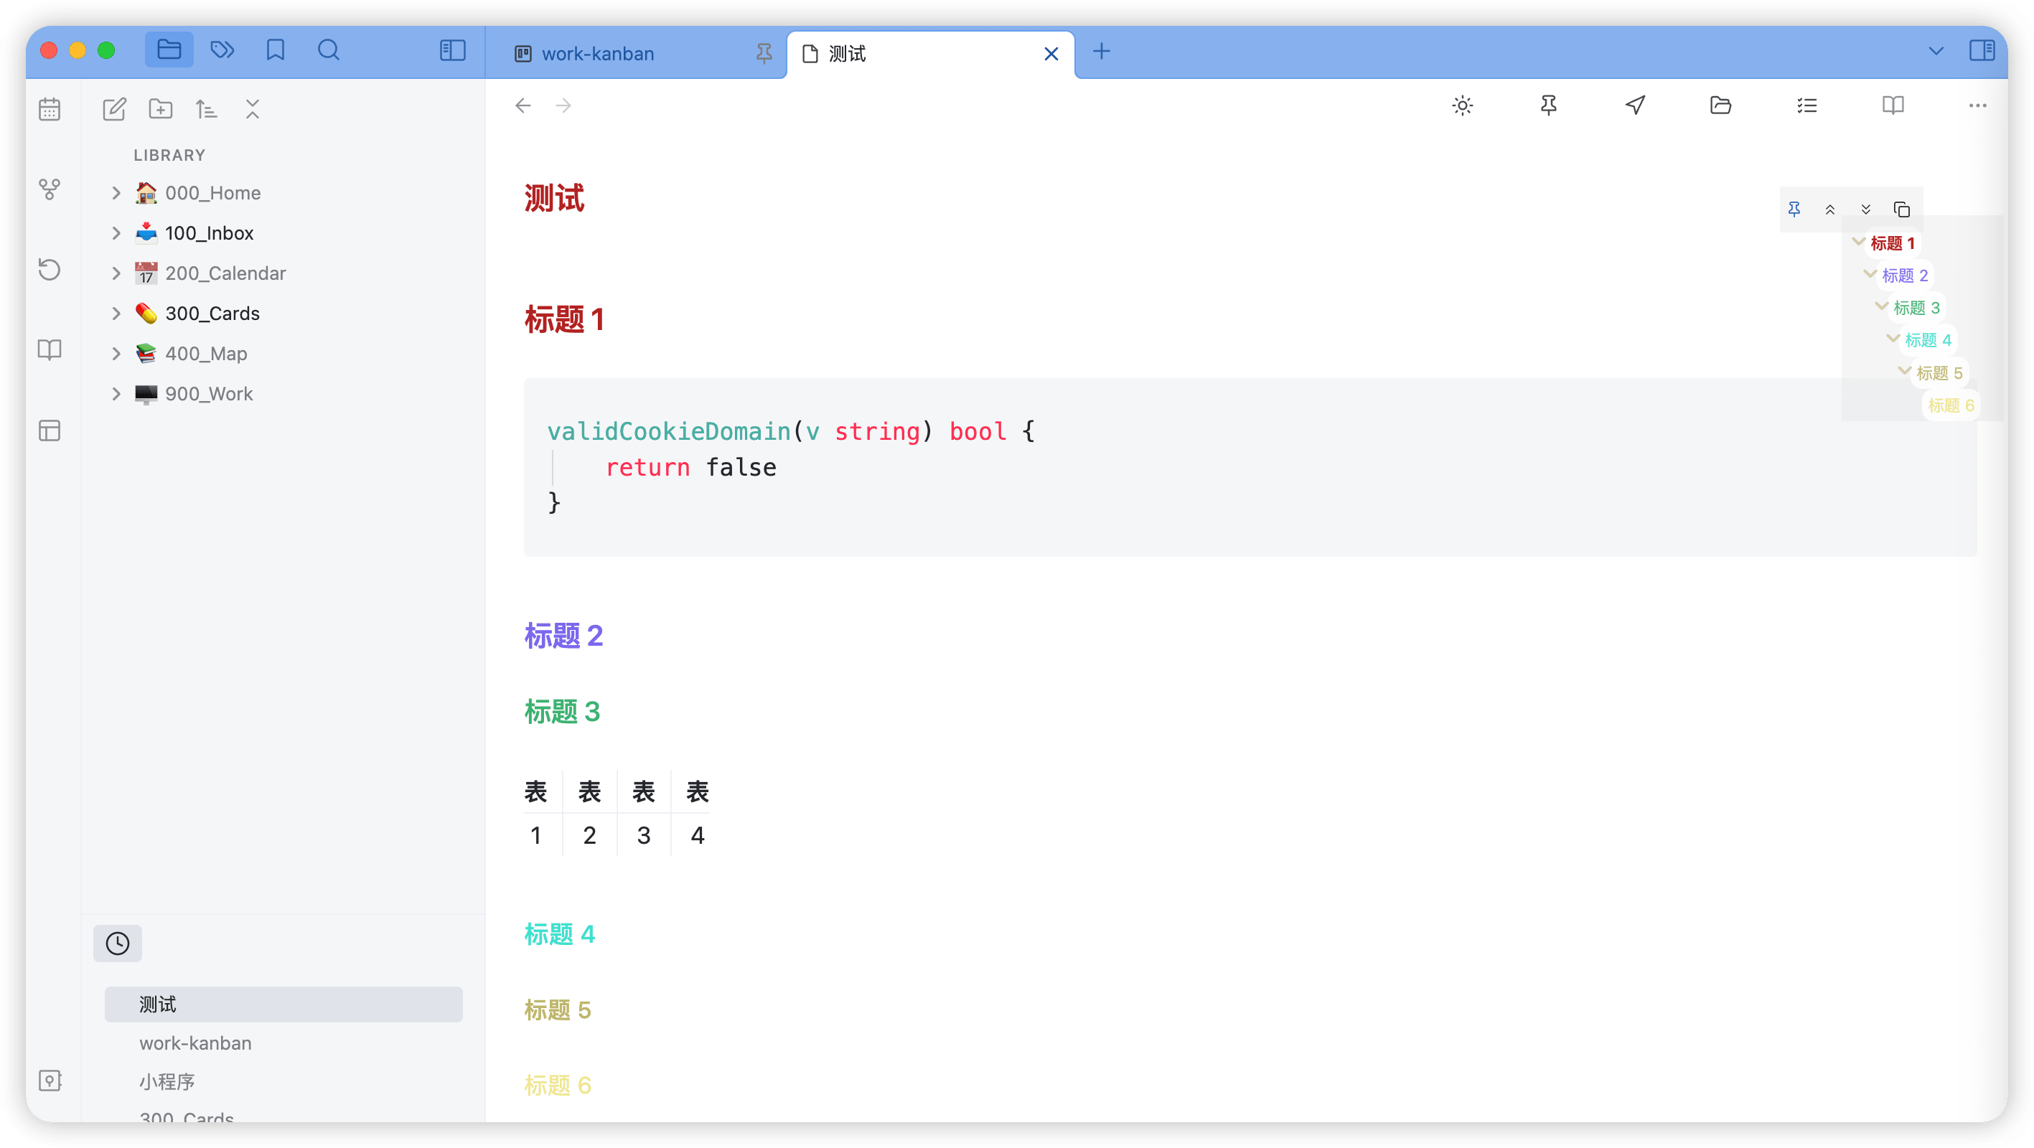Expand the 900_Work folder
Viewport: 2034px width, 1148px height.
tap(116, 394)
